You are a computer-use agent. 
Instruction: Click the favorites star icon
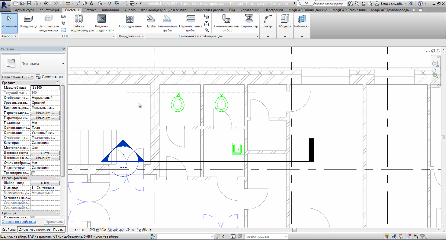click(370, 3)
